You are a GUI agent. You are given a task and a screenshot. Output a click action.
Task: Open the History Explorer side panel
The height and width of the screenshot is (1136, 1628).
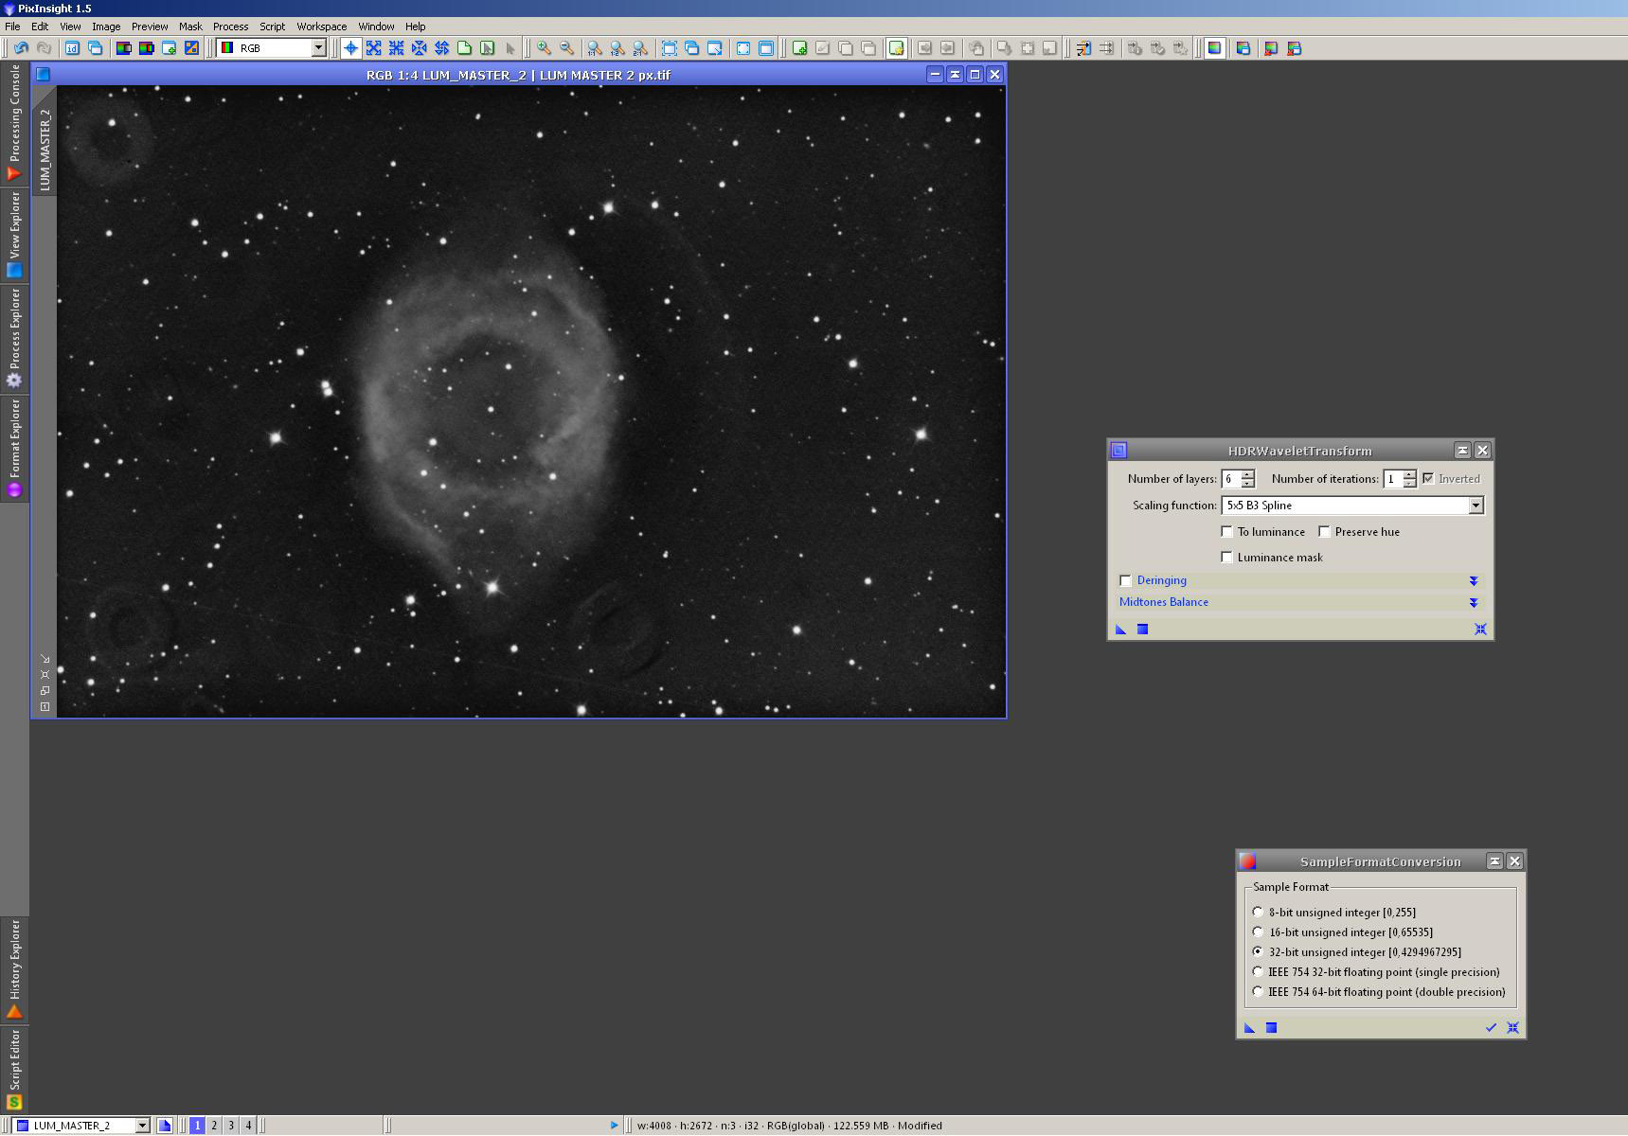(x=14, y=969)
